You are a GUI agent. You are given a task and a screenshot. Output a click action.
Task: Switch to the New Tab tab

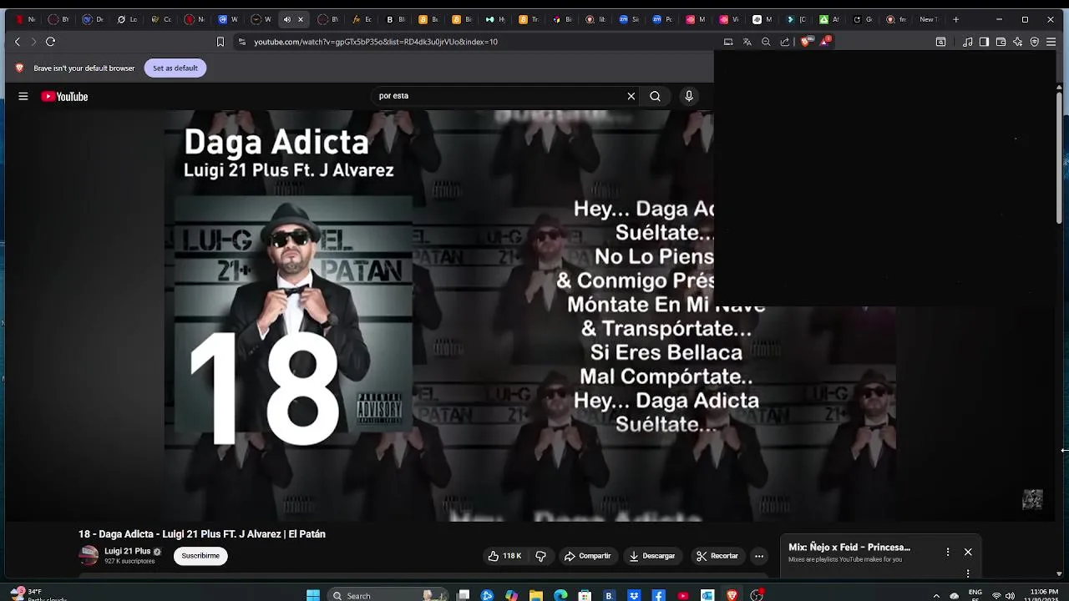click(928, 19)
